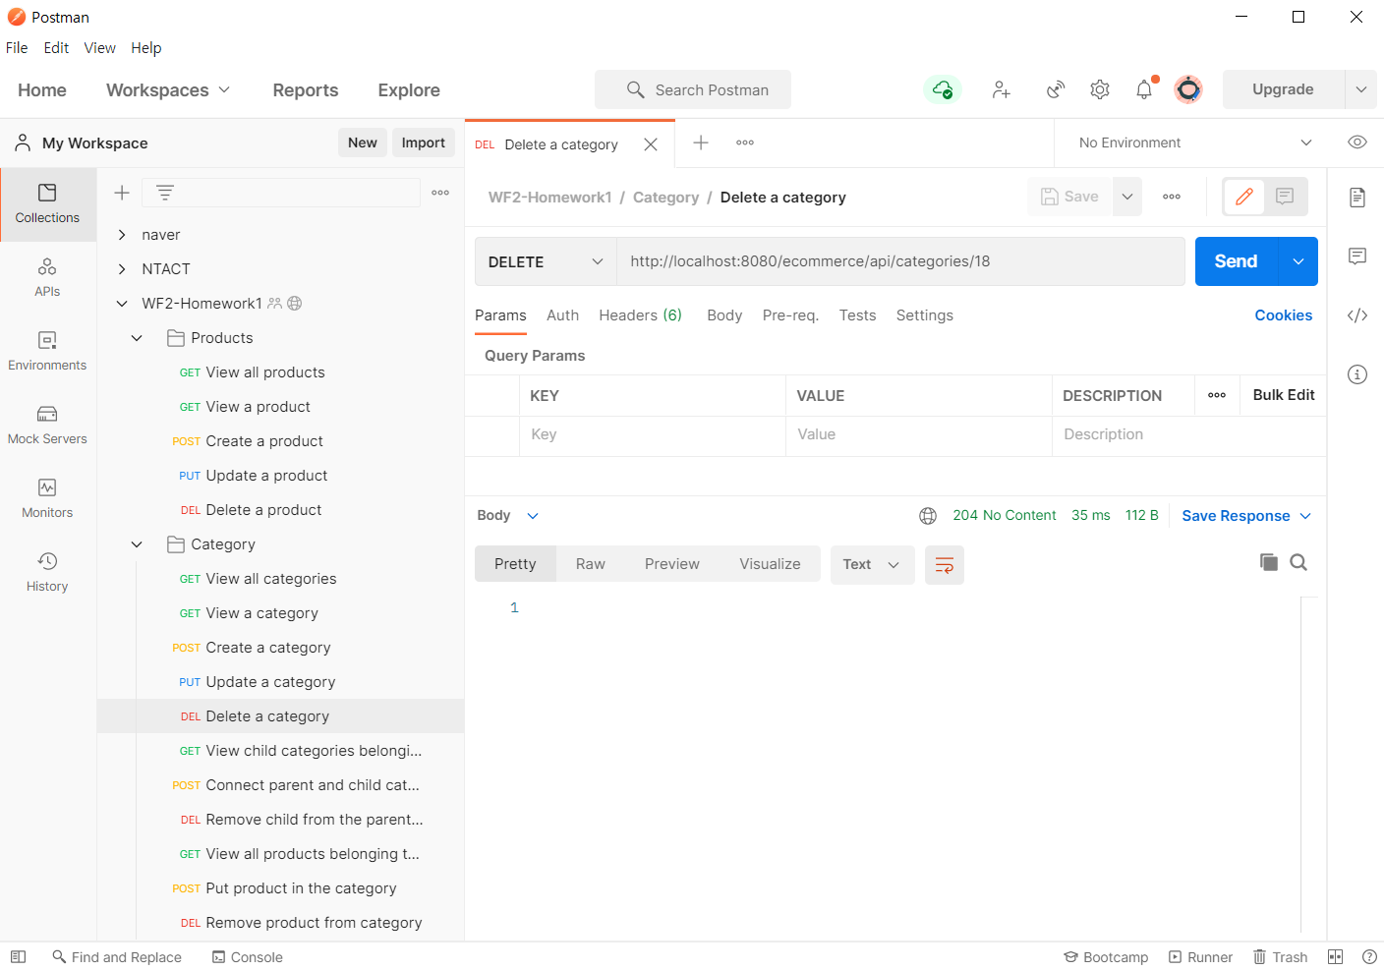The image size is (1384, 971).
Task: Search within the response body
Action: pos(1298,562)
